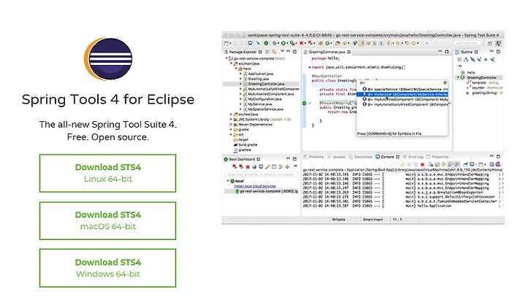526x302 pixels.
Task: Select gs-rest-service-complete app in Boot Dashboard
Action: point(261,191)
